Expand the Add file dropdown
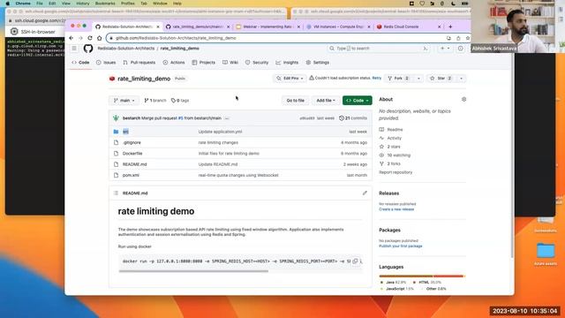 coord(326,100)
